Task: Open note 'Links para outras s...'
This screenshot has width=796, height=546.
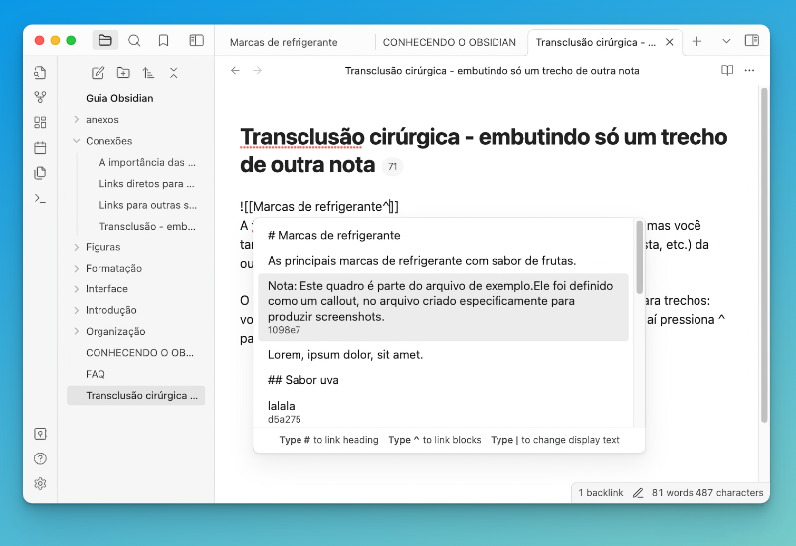Action: pyautogui.click(x=147, y=205)
